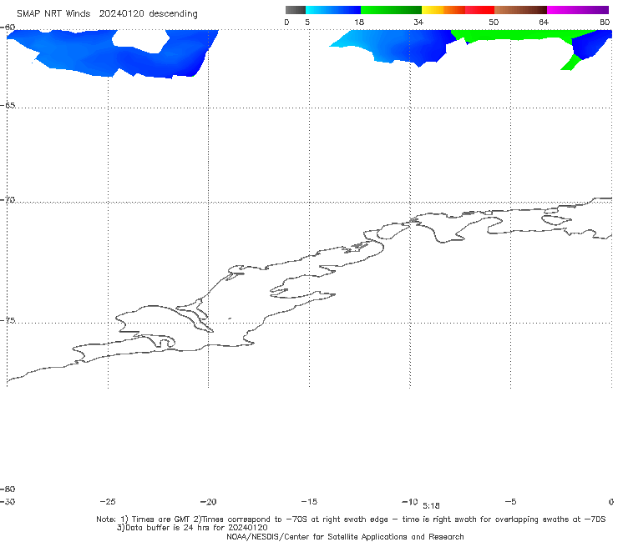The image size is (618, 542).
Task: Click the red segment of the color bar
Action: coord(479,10)
